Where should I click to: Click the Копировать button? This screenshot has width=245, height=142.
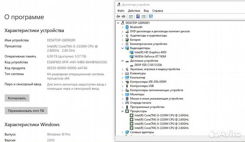[x=17, y=98]
